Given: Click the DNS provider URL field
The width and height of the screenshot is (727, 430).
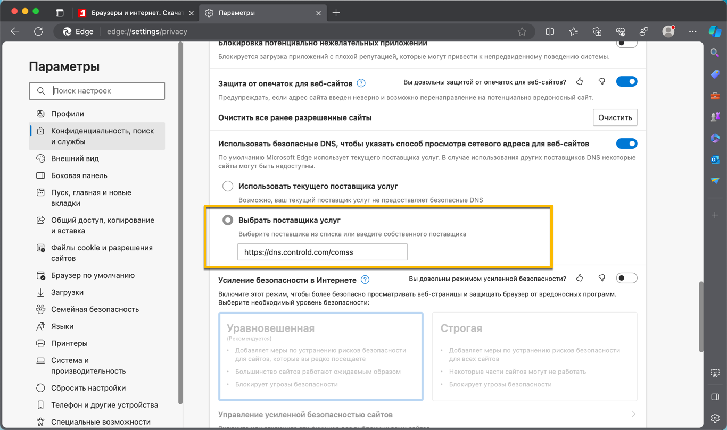Looking at the screenshot, I should pyautogui.click(x=322, y=252).
